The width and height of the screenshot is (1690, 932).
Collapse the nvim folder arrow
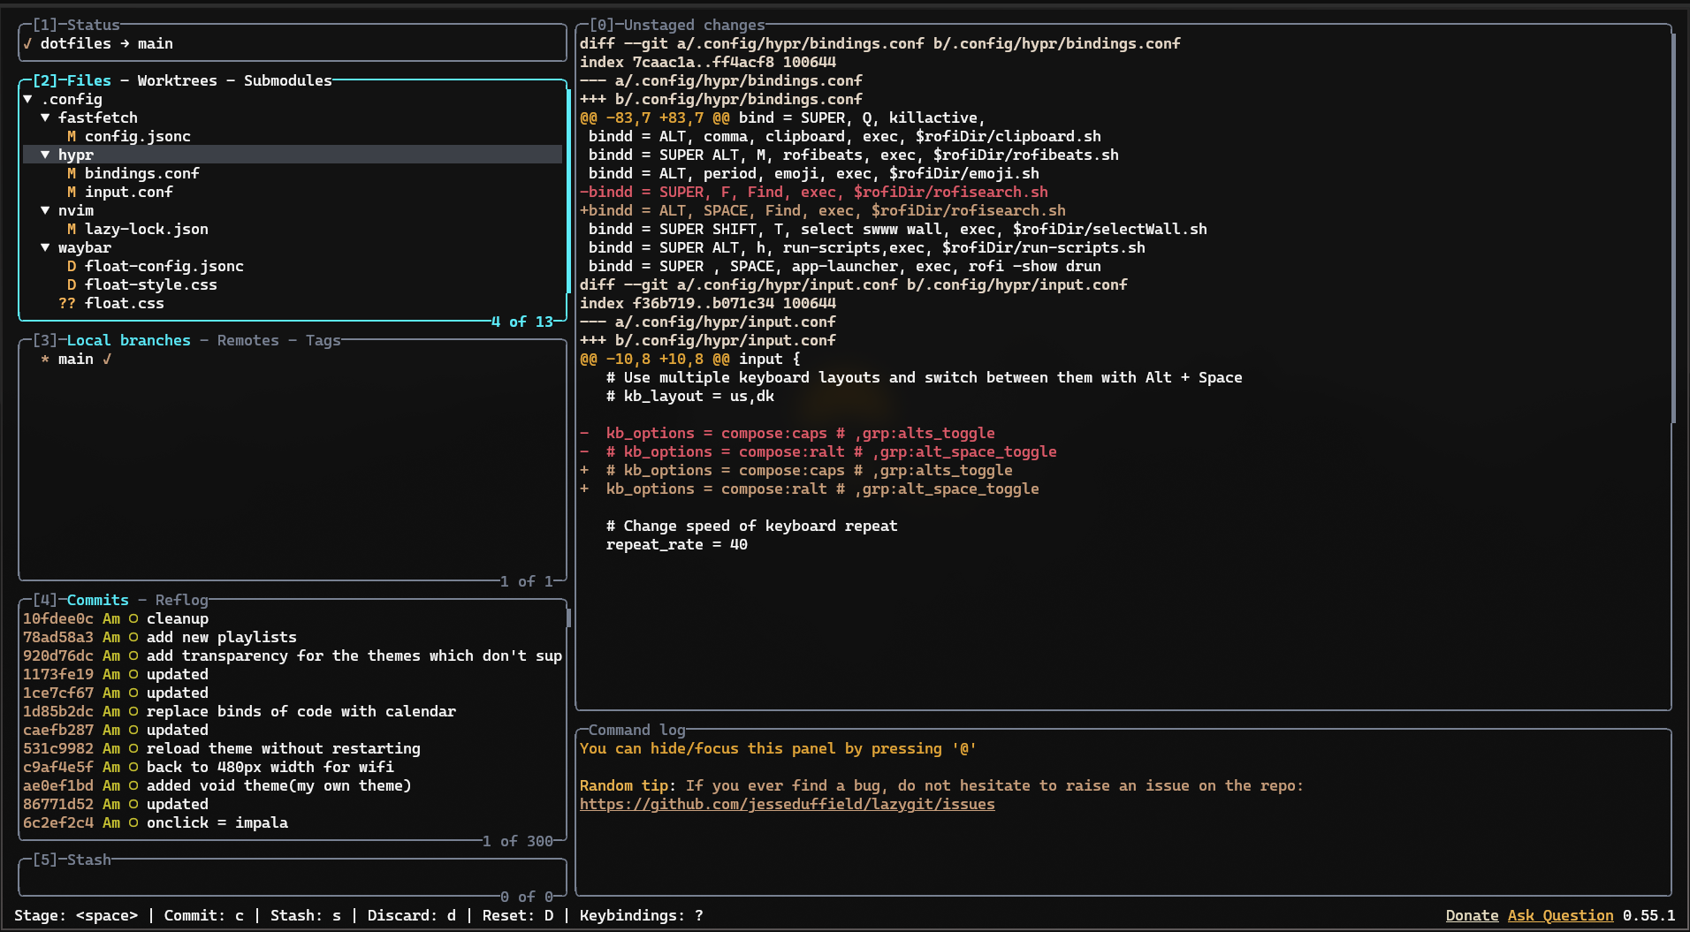[45, 210]
